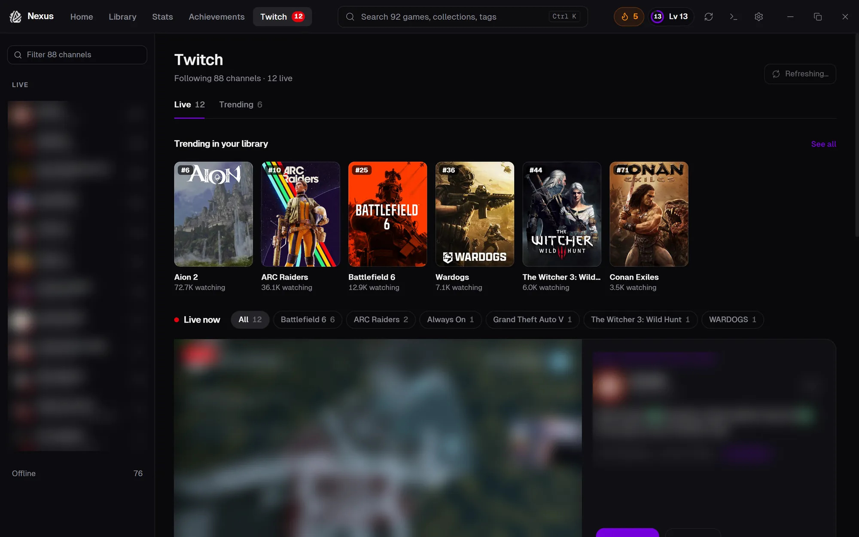Open the Battlefield 6 cover thumbnail
This screenshot has height=537, width=859.
pos(388,214)
